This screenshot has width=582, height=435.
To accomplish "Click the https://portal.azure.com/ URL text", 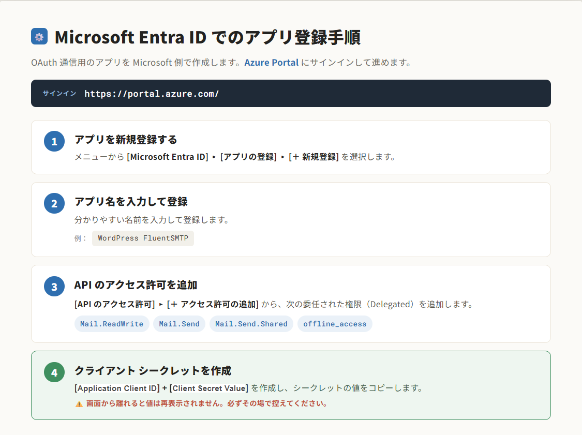I will pyautogui.click(x=152, y=94).
